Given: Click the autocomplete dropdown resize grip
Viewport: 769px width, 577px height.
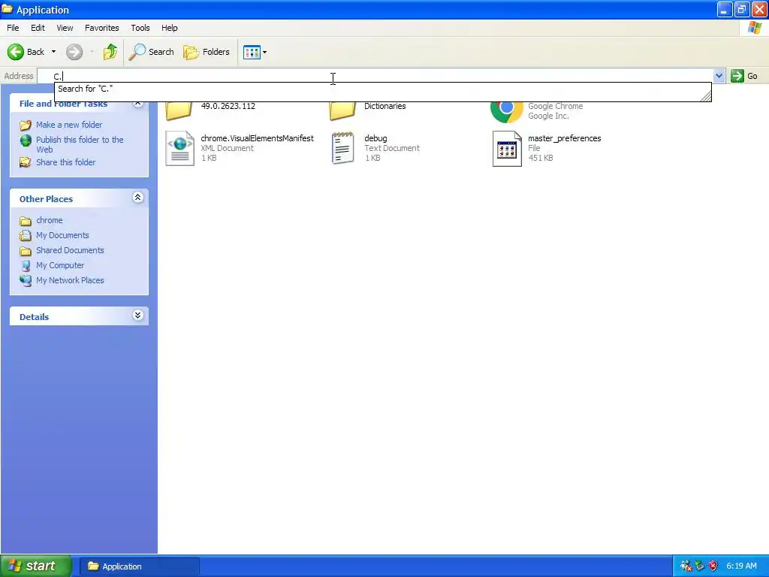Looking at the screenshot, I should pos(706,97).
